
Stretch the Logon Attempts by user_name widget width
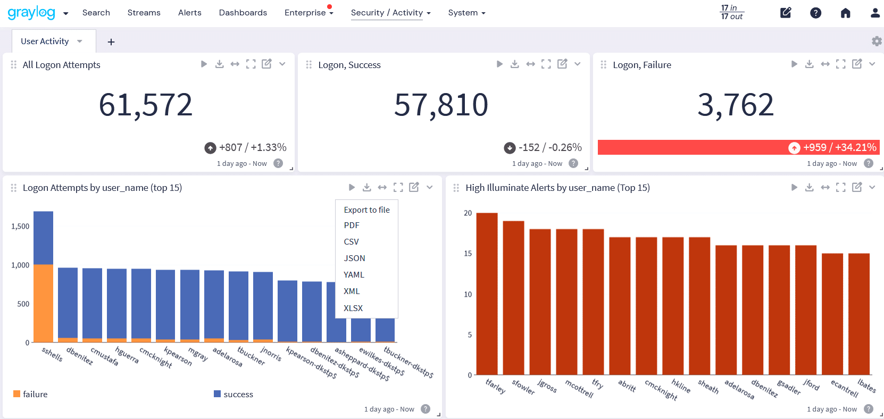pyautogui.click(x=382, y=187)
